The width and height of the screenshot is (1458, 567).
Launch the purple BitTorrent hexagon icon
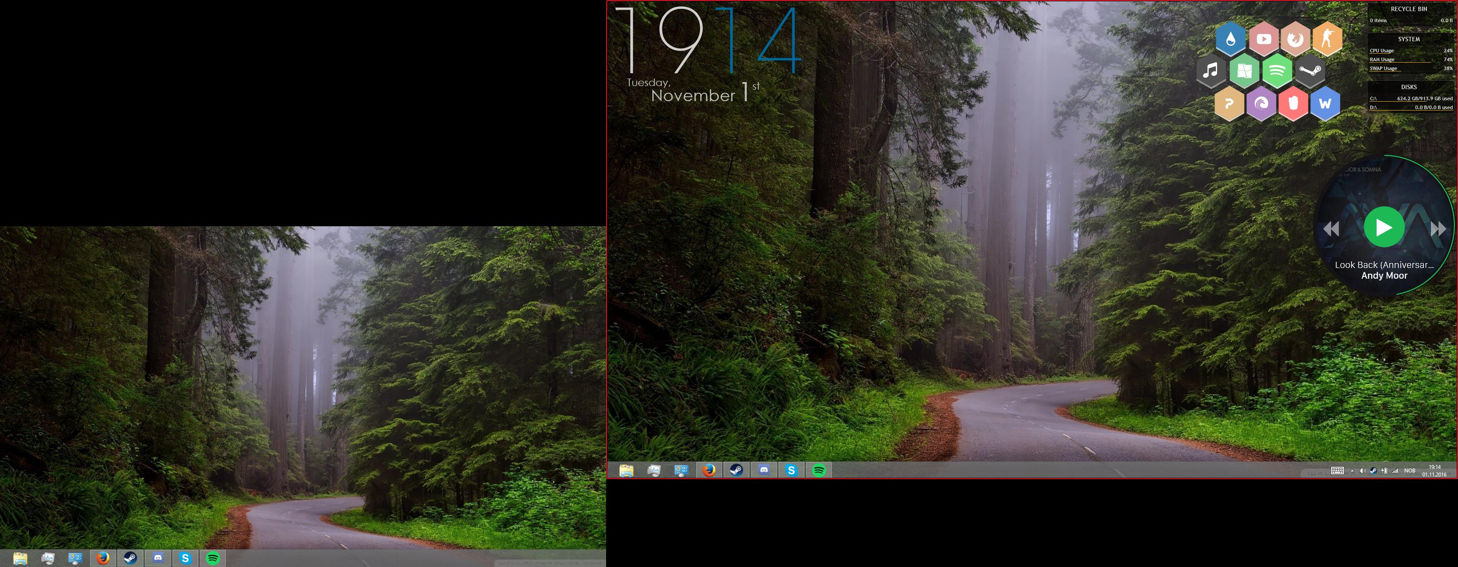1261,103
